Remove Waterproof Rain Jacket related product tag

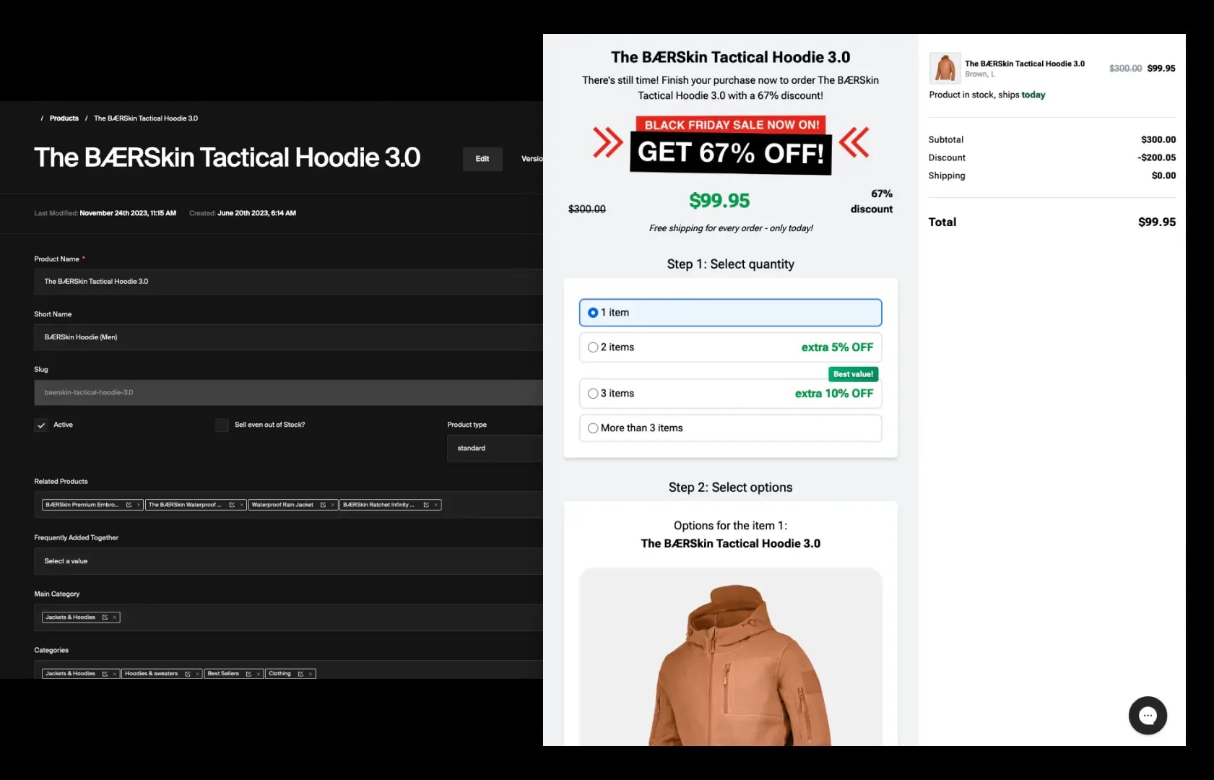coord(332,505)
